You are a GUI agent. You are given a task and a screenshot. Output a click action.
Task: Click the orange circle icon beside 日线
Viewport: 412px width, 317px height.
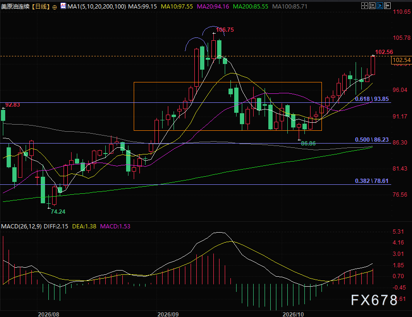tap(55, 7)
